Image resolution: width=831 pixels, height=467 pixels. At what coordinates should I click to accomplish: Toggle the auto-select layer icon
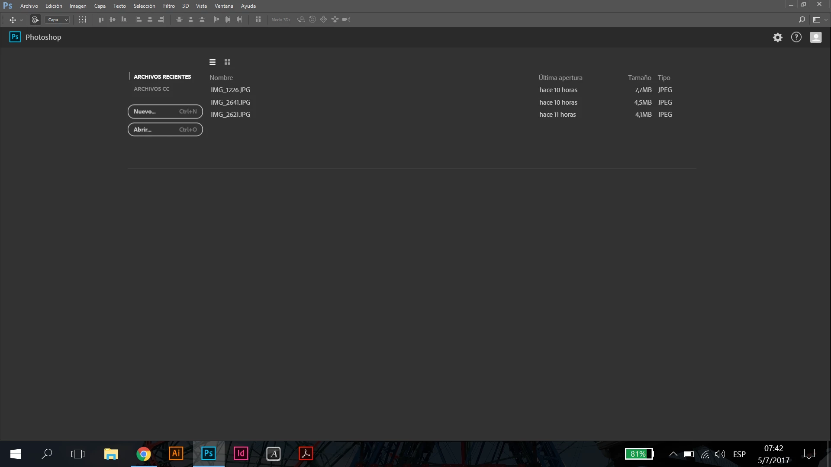pos(35,19)
